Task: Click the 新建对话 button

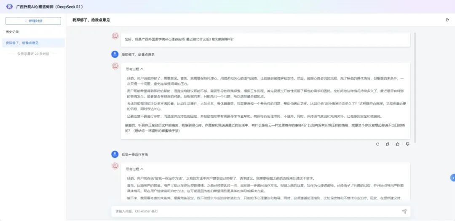Action: coord(33,21)
